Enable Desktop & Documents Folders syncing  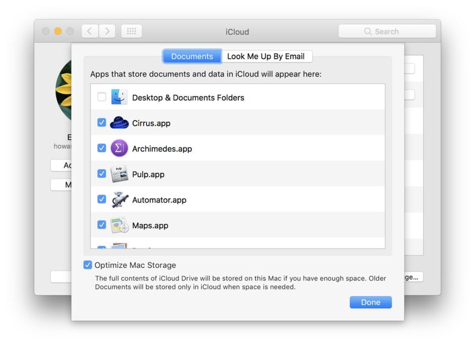coord(102,97)
